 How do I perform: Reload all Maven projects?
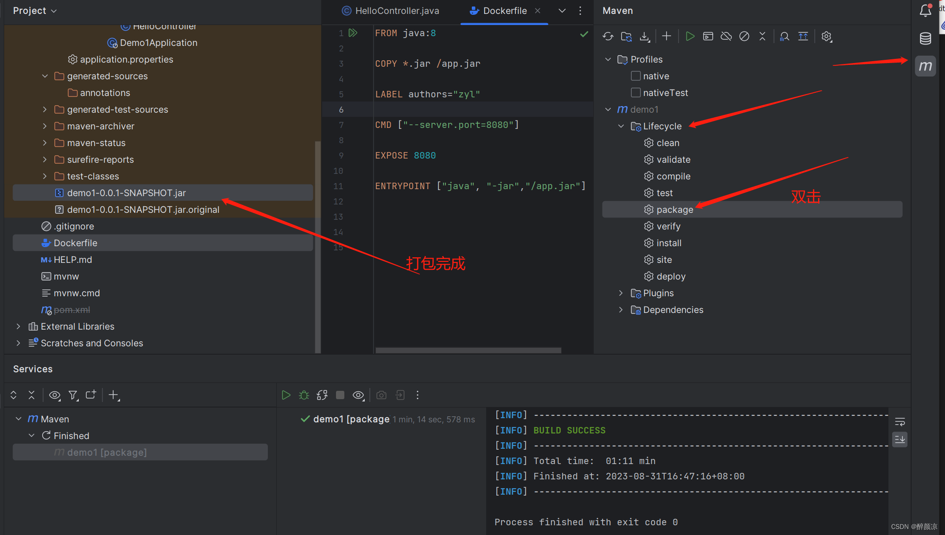pyautogui.click(x=608, y=37)
